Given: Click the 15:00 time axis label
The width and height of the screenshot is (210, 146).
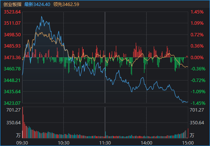Looking at the screenshot, I should [x=188, y=143].
